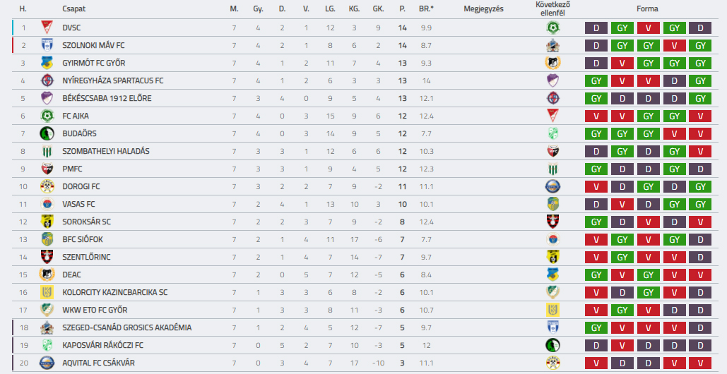The height and width of the screenshot is (374, 727).
Task: Open the Nyíregyháza Spartacus FC team link
Action: click(x=113, y=80)
